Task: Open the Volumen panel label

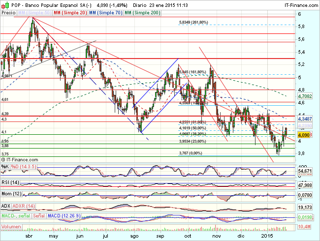Action: [12, 228]
